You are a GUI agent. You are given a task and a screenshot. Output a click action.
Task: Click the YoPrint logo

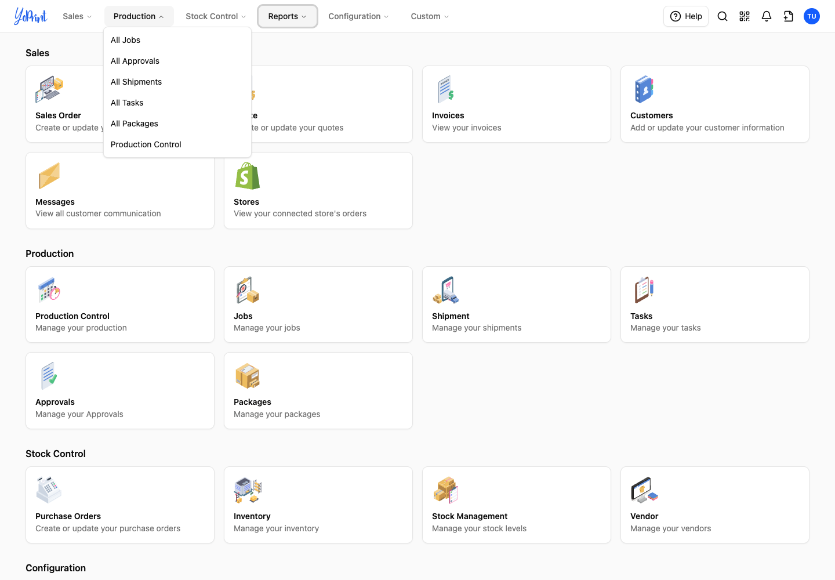pos(31,16)
